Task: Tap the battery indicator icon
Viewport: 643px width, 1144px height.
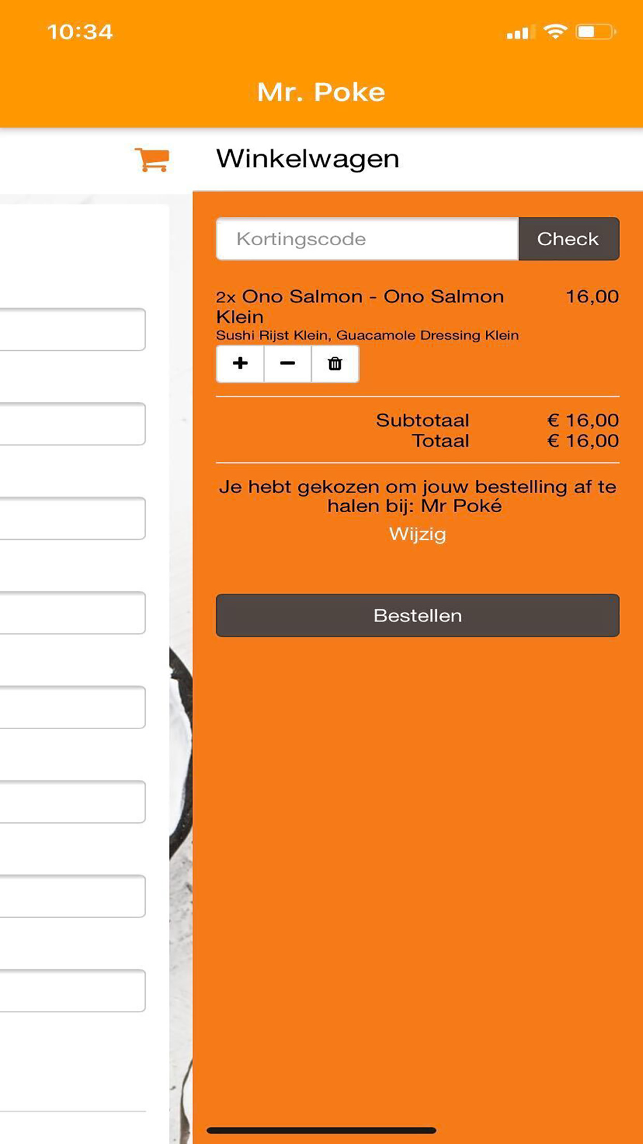Action: coord(596,32)
